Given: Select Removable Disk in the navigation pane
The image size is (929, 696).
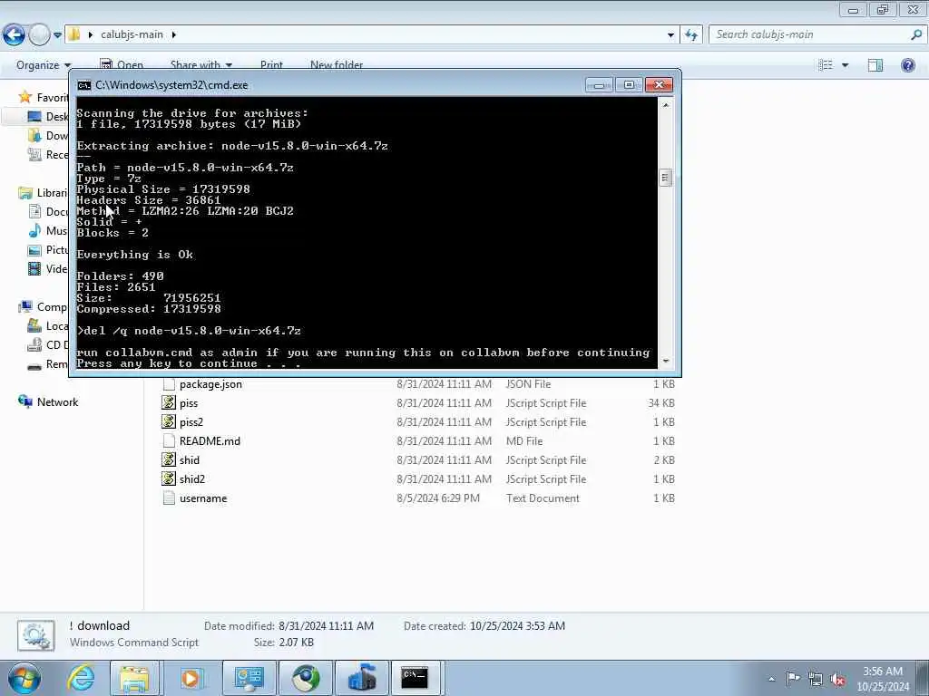Looking at the screenshot, I should click(47, 364).
